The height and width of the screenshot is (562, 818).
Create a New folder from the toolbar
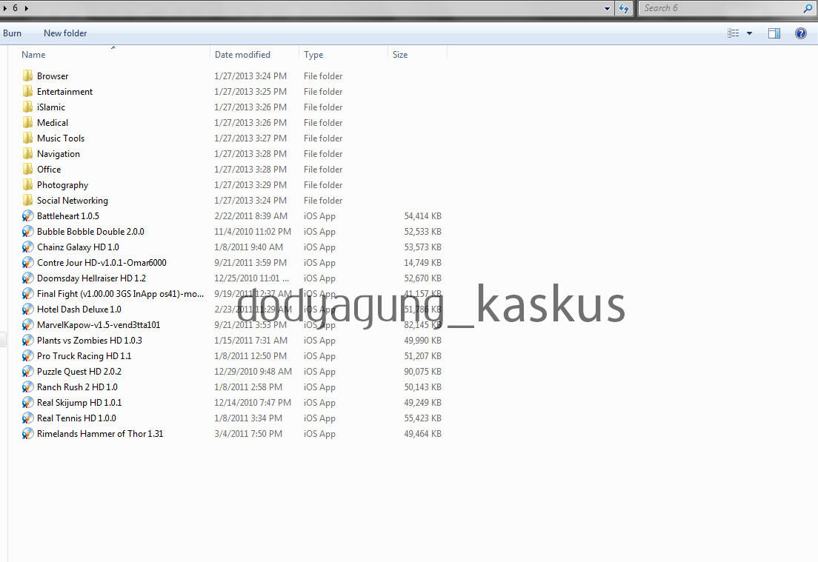65,33
